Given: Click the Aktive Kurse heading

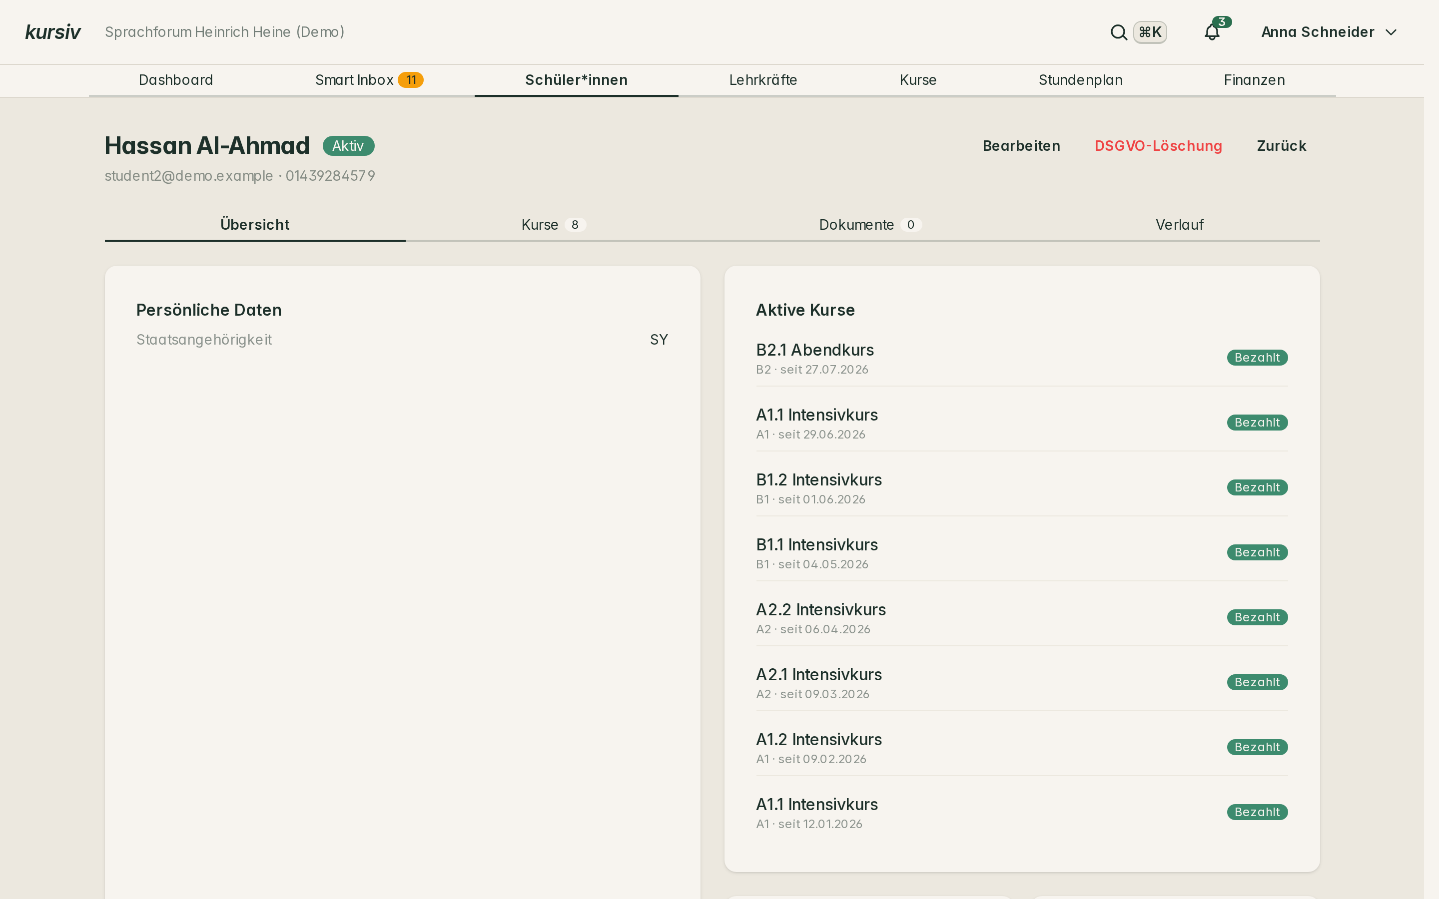Looking at the screenshot, I should click(x=805, y=310).
